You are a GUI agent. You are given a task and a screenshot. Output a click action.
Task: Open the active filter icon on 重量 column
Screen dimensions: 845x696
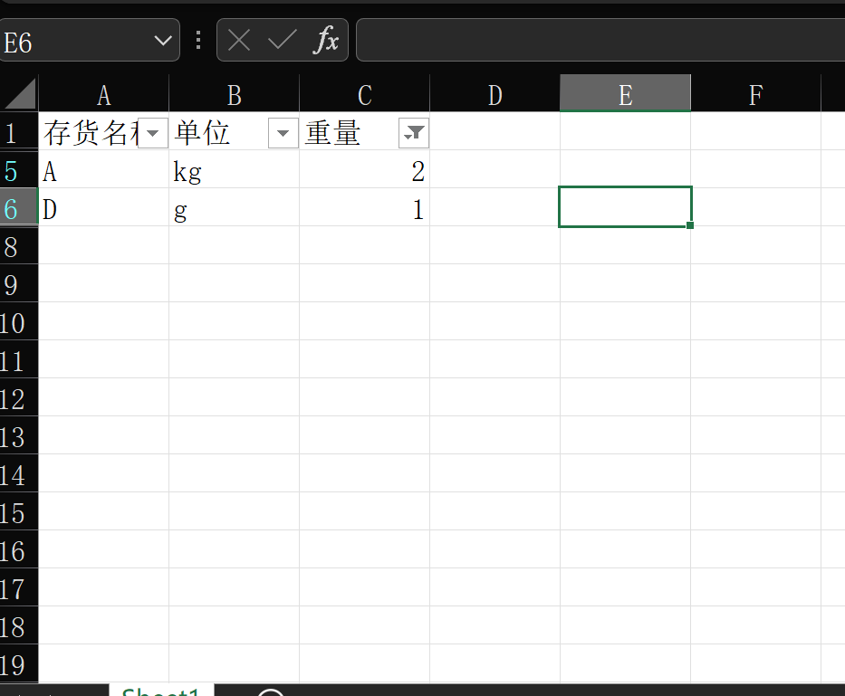(x=413, y=132)
